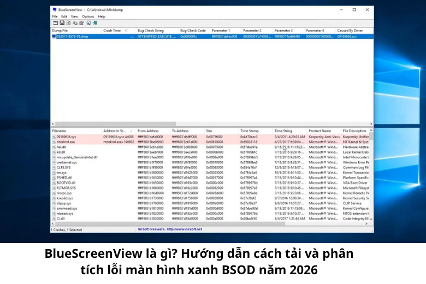
Task: Select ntosext.sys in the driver list
Action: pos(64,214)
